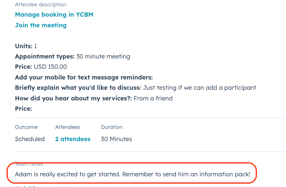This screenshot has width=286, height=187.
Task: Click the 30 minute meeting appointment type
Action: tap(103, 57)
